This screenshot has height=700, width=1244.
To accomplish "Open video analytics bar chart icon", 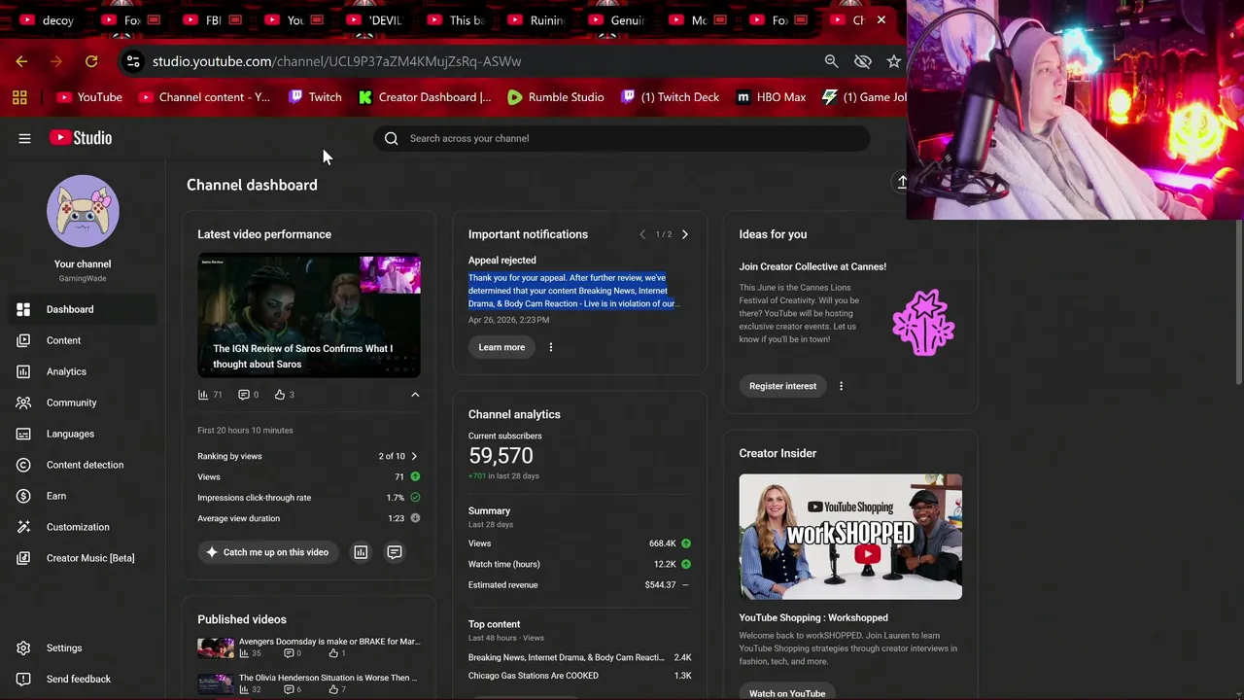I will tap(361, 552).
